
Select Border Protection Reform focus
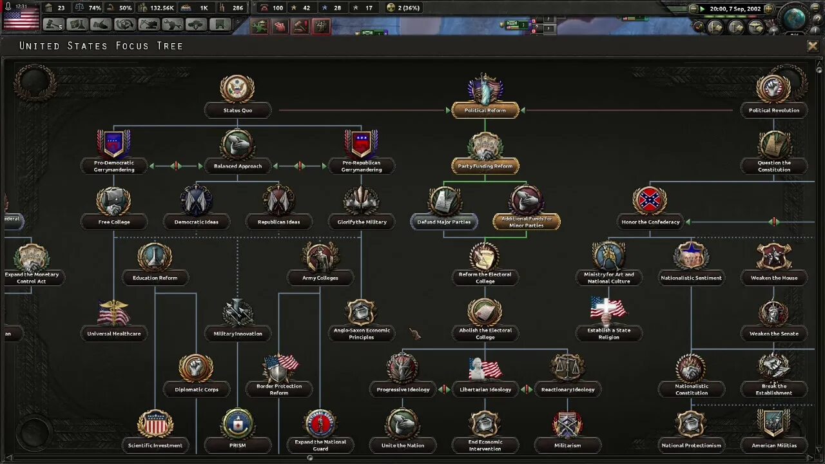pos(279,389)
